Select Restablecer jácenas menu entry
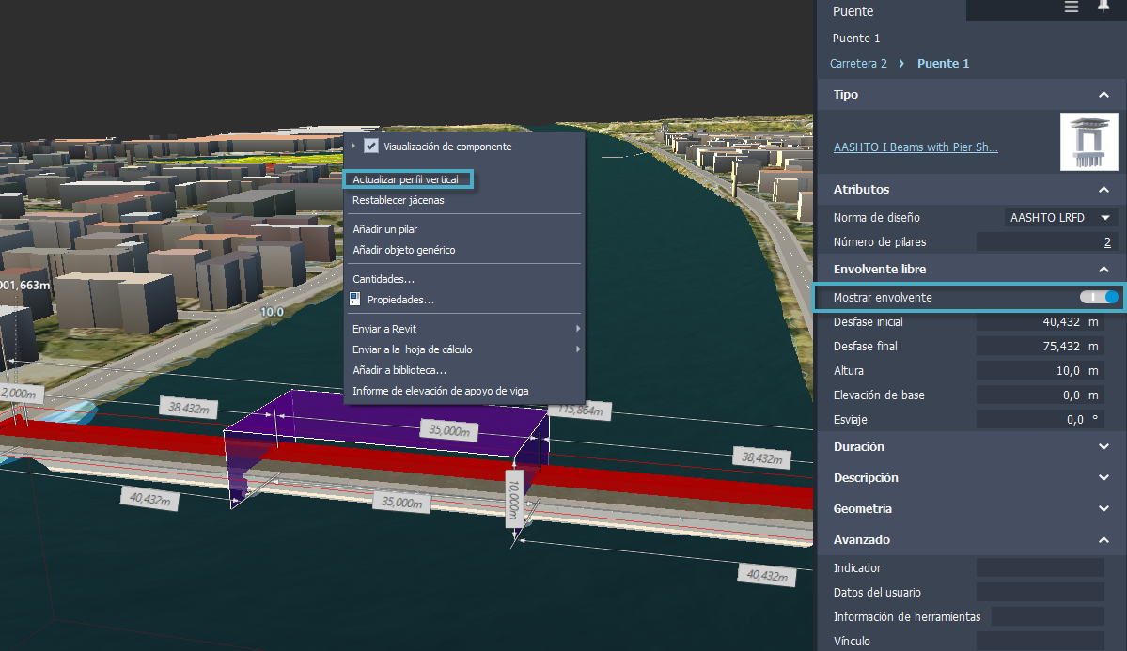Image resolution: width=1127 pixels, height=651 pixels. [399, 200]
